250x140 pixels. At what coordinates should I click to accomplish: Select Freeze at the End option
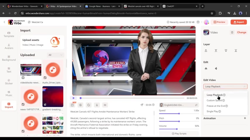[x=215, y=106]
